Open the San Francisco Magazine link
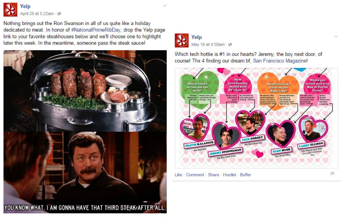The height and width of the screenshot is (217, 343). pyautogui.click(x=280, y=61)
